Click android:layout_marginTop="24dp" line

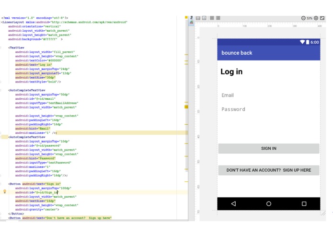click(x=42, y=69)
